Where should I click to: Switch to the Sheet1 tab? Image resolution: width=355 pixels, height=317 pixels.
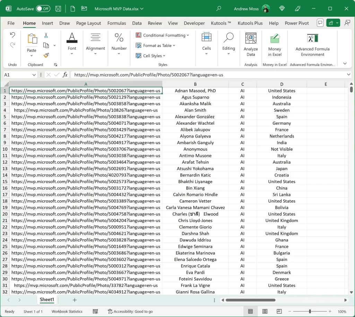coord(47,300)
